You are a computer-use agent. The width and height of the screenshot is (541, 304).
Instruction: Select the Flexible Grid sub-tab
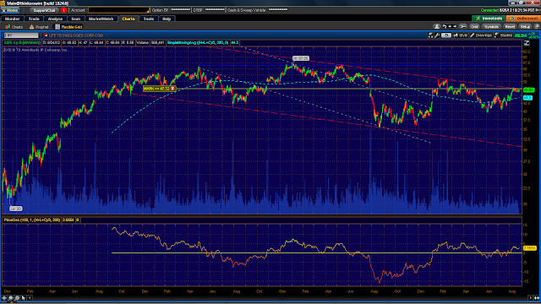pos(68,27)
